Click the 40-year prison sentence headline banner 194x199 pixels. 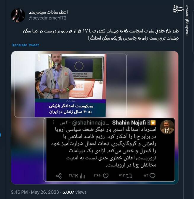70,109
